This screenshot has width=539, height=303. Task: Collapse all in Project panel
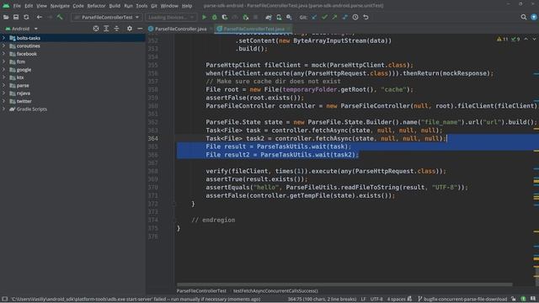tap(116, 29)
